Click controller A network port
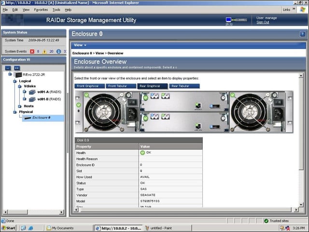The height and width of the screenshot is (232, 309). click(198, 105)
